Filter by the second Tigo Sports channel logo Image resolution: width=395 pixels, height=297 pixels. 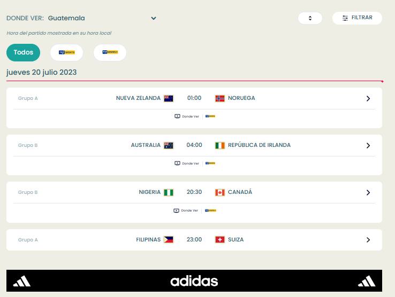click(110, 52)
